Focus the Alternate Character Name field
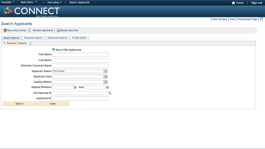This screenshot has height=149, width=265. (x=80, y=66)
